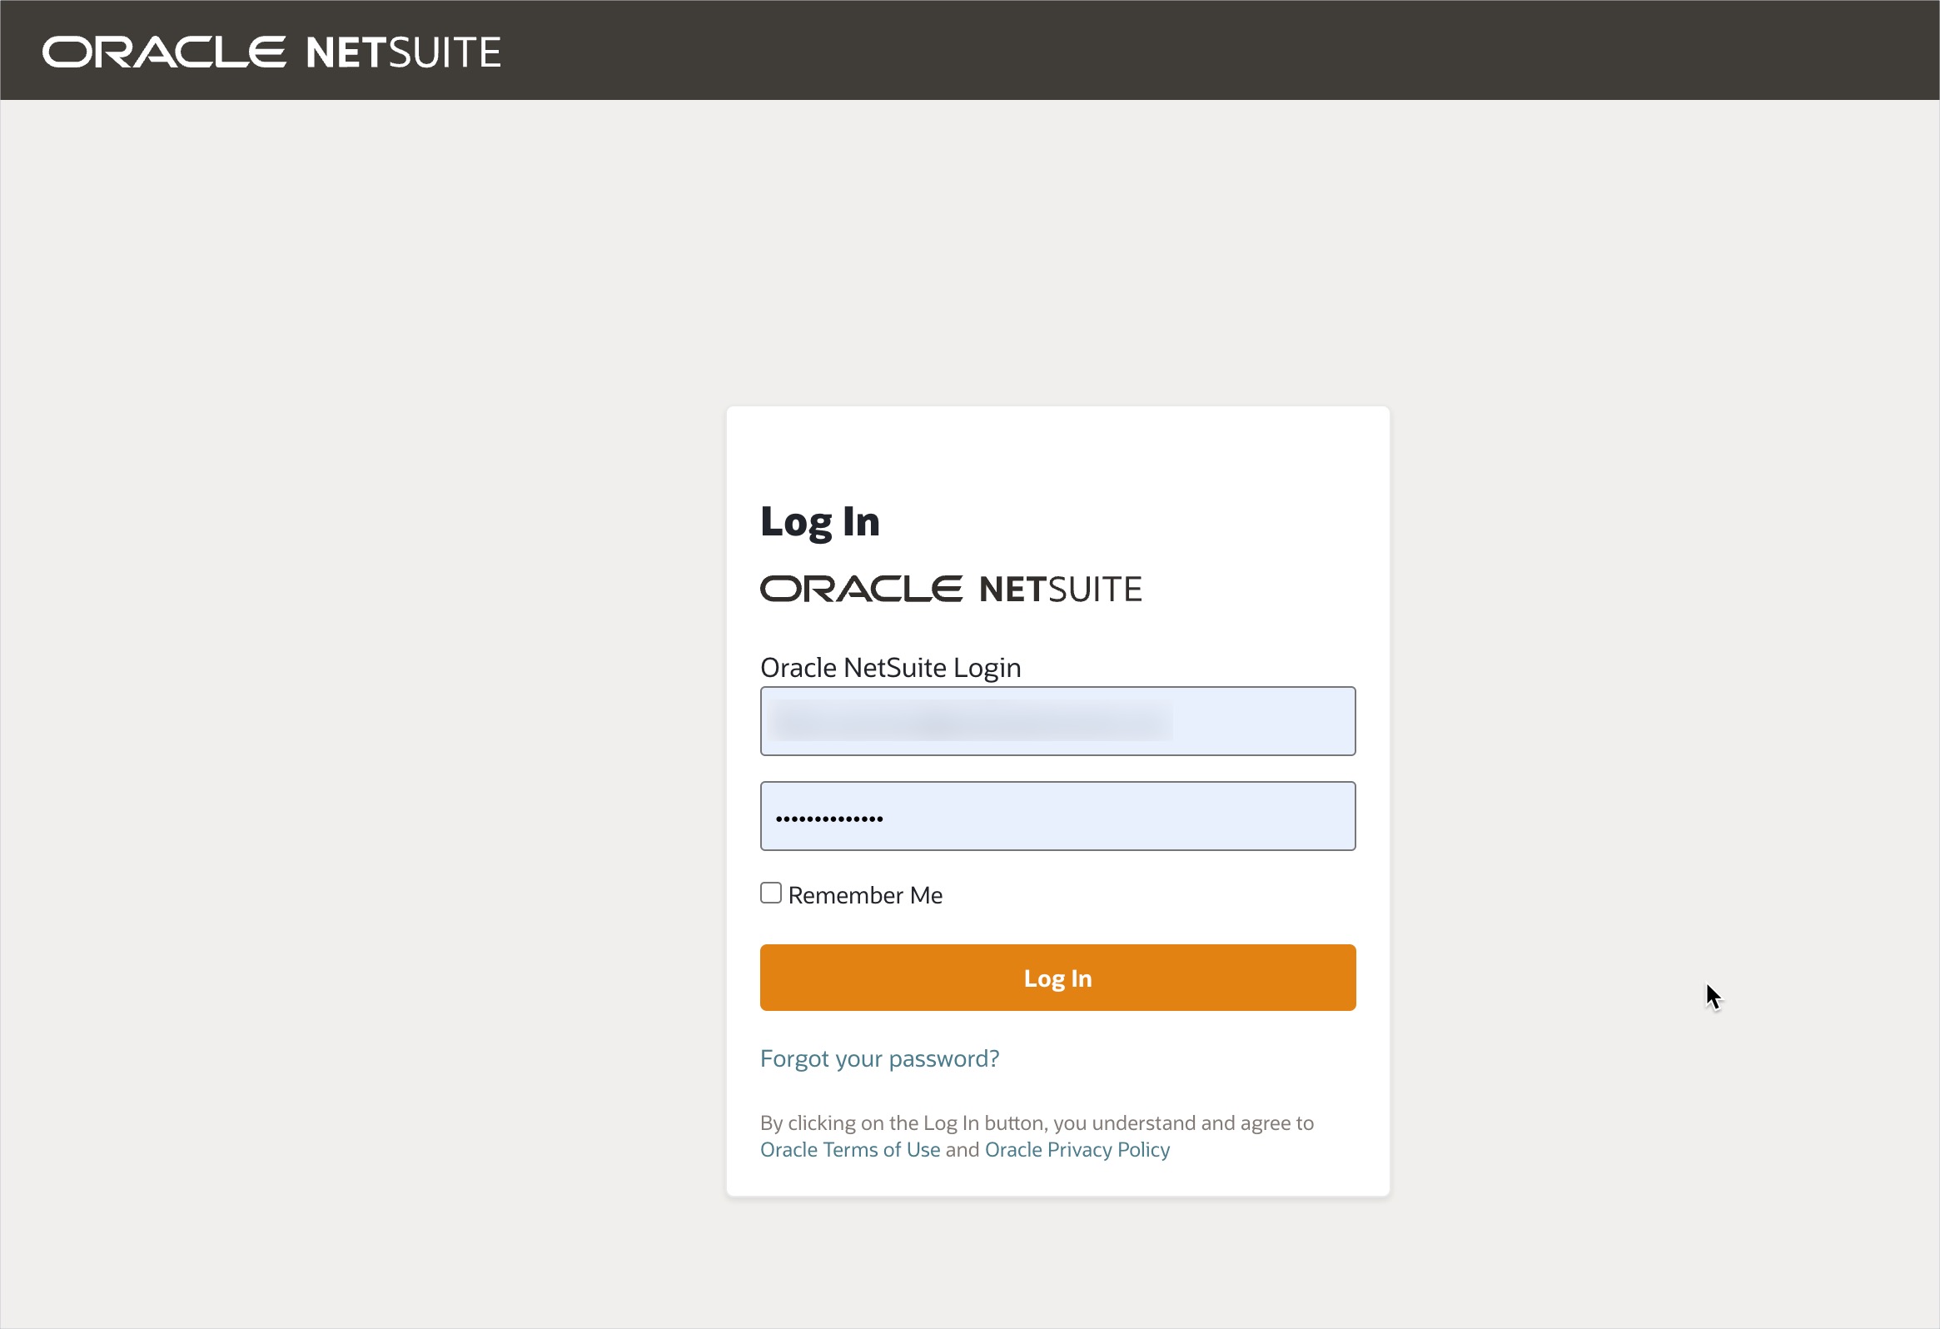Click the masked password dots

pos(829,819)
